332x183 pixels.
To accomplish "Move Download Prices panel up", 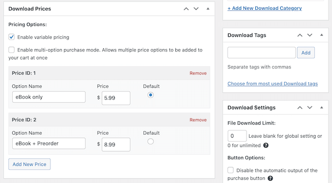I will [x=186, y=9].
